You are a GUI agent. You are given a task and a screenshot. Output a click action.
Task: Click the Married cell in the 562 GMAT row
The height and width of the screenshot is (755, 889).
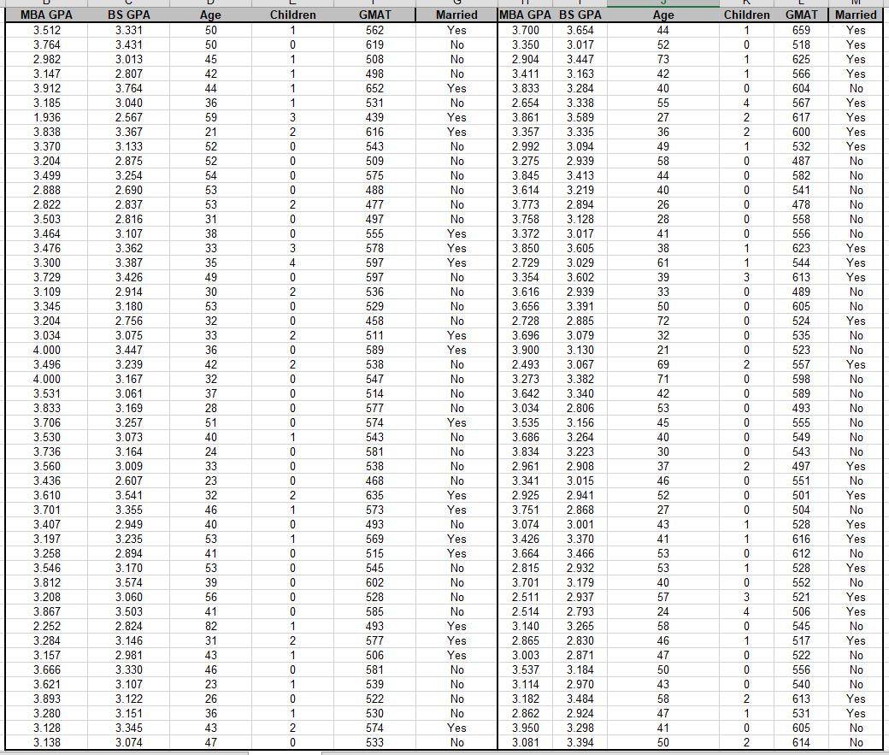click(x=456, y=30)
